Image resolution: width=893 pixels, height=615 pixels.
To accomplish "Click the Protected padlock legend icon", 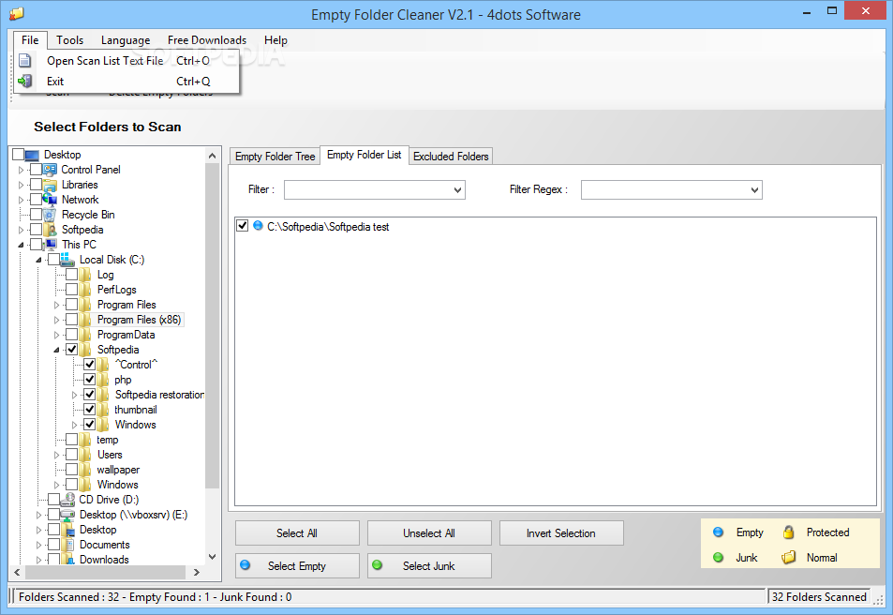I will click(x=788, y=532).
